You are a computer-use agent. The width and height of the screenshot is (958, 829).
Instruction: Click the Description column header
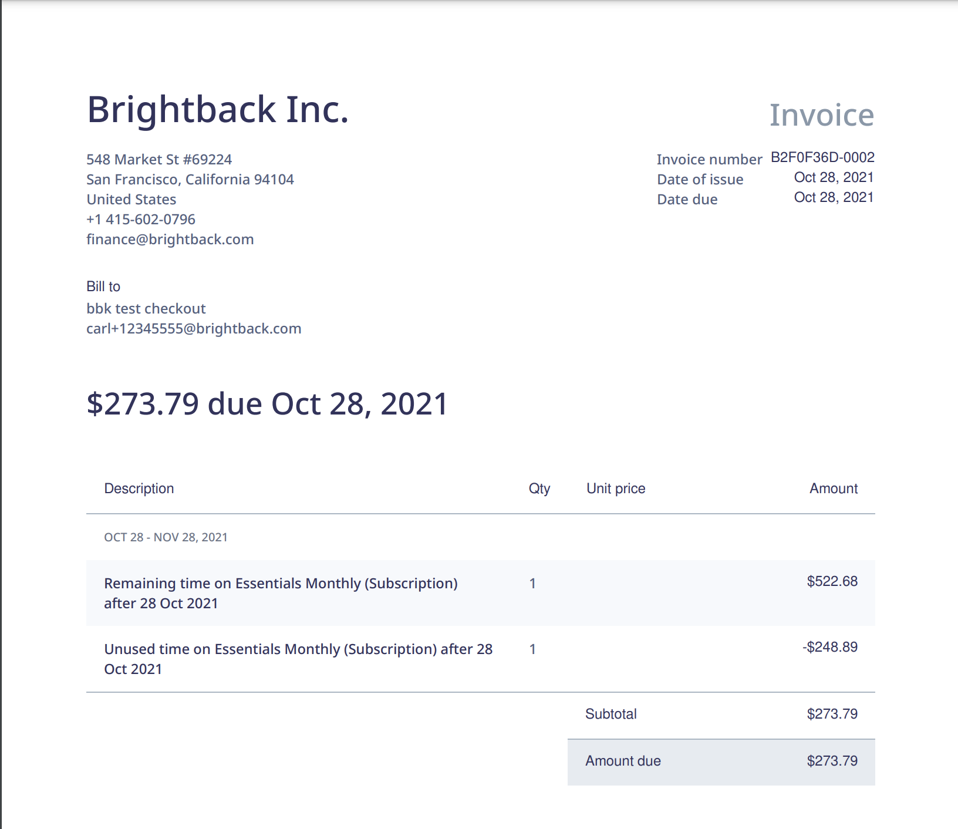point(139,488)
